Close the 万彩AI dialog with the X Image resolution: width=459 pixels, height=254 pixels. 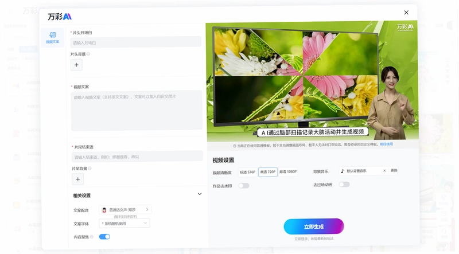click(406, 13)
